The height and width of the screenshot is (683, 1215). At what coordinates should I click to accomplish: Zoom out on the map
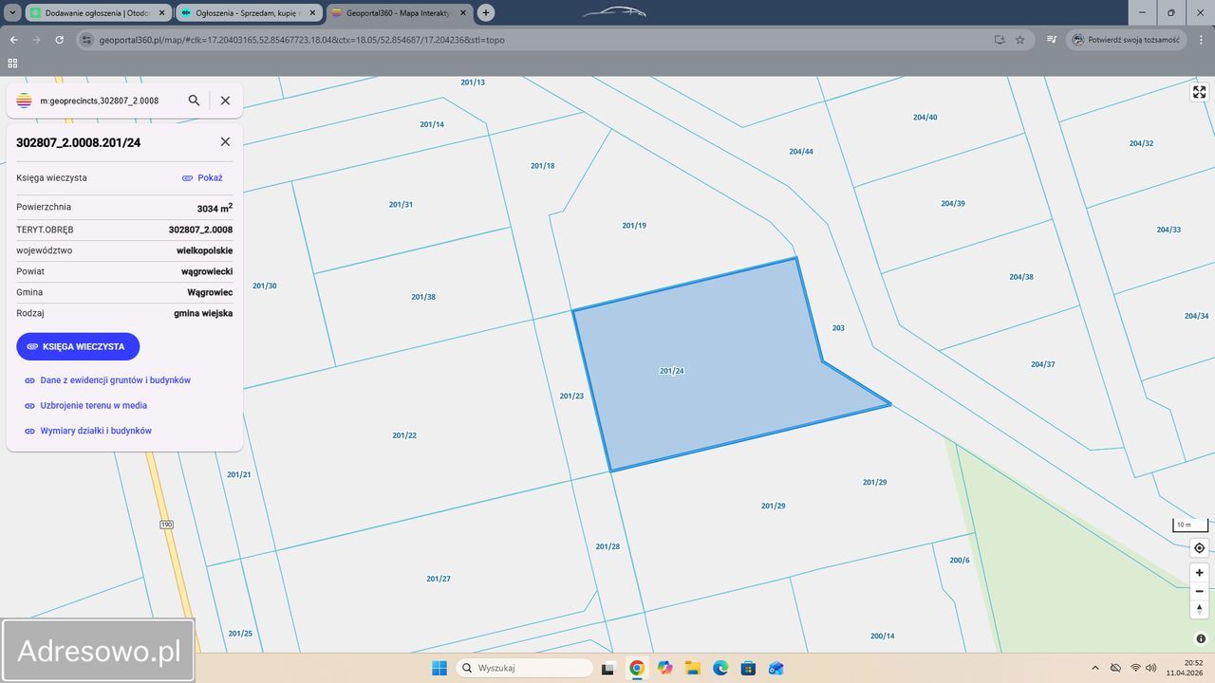(1199, 591)
